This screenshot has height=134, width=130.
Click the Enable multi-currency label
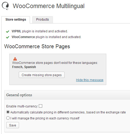[x=22, y=106]
